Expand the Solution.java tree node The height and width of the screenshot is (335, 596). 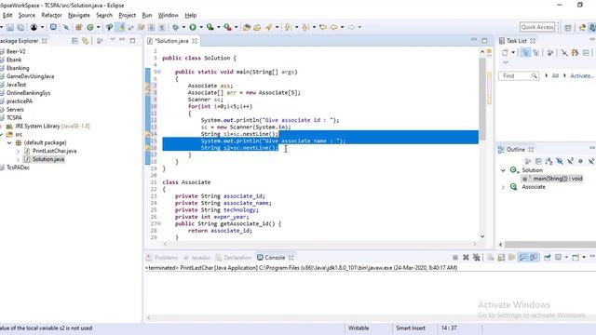[18, 159]
